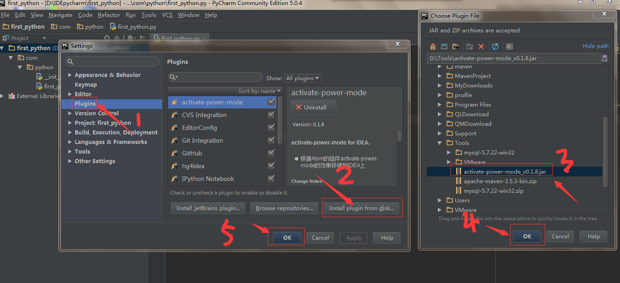Click the home directory icon in Choose Plugin File
Screen dimensions: 620x283
(432, 46)
